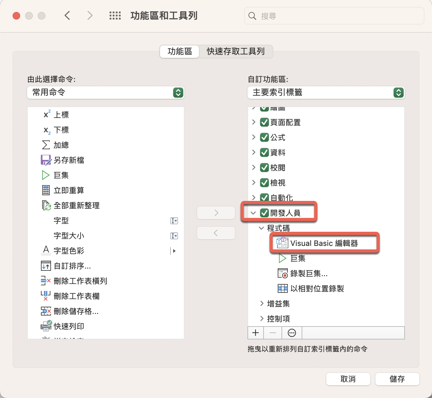Switch to the 快速存取工具列 tab
Screen dimensions: 432x398
point(236,52)
